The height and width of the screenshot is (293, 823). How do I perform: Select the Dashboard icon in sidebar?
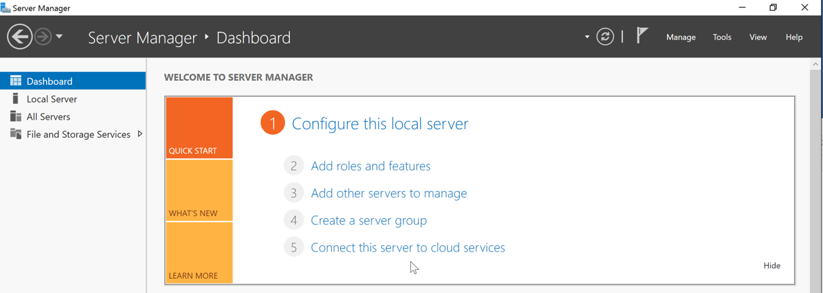pos(16,81)
